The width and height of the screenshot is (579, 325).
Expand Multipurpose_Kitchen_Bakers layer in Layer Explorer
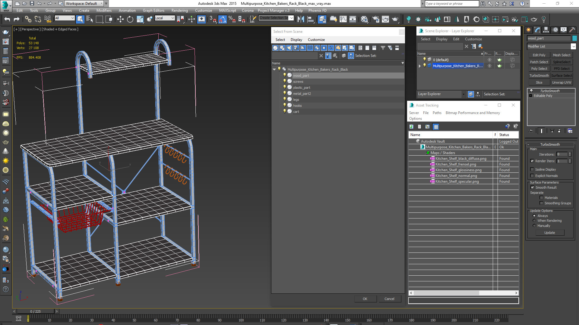tap(419, 66)
